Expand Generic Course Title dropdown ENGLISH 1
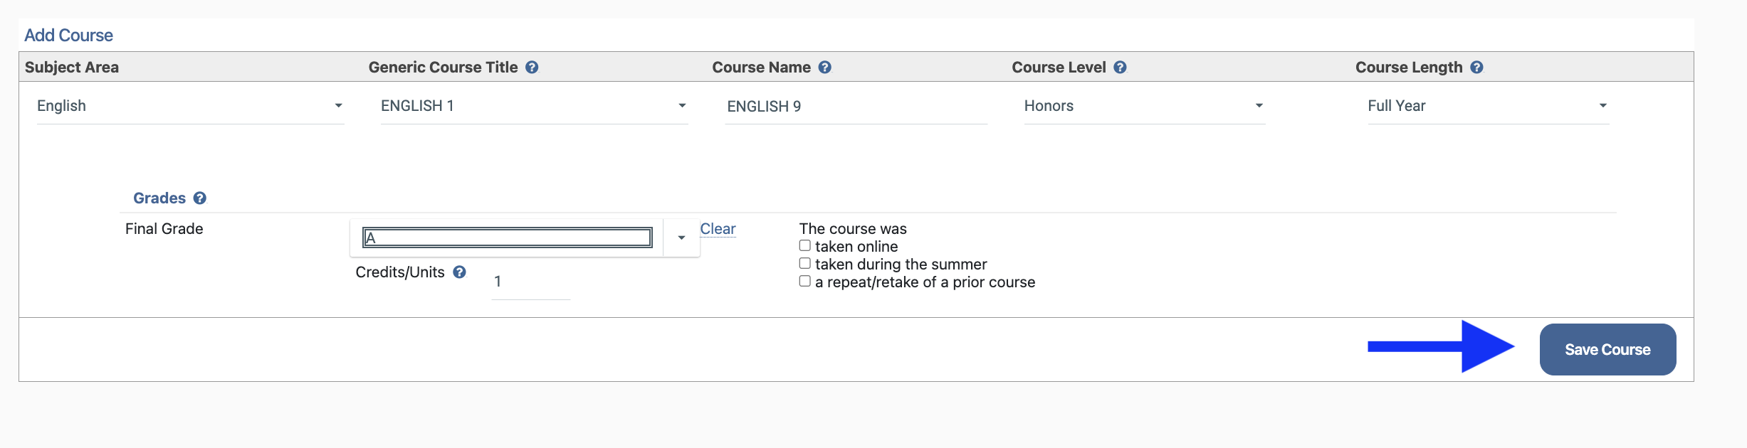Viewport: 1747px width, 448px height. pos(534,106)
